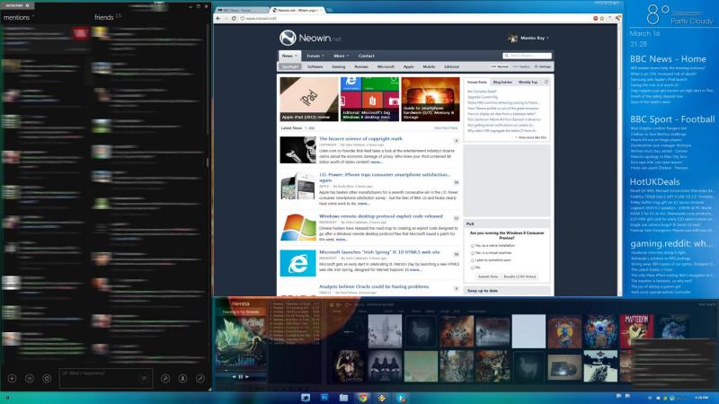Viewport: 719px width, 404px height.
Task: Click the add (plus) icon in the Twitter client
Action: tap(13, 378)
